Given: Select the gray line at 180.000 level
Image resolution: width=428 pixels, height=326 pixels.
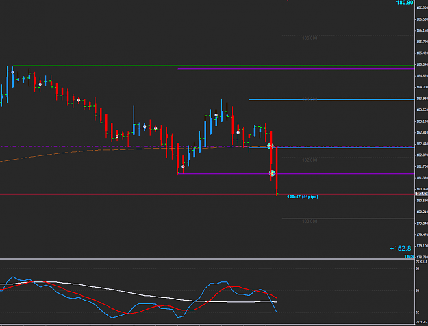Looking at the screenshot, I should pyautogui.click(x=348, y=218).
